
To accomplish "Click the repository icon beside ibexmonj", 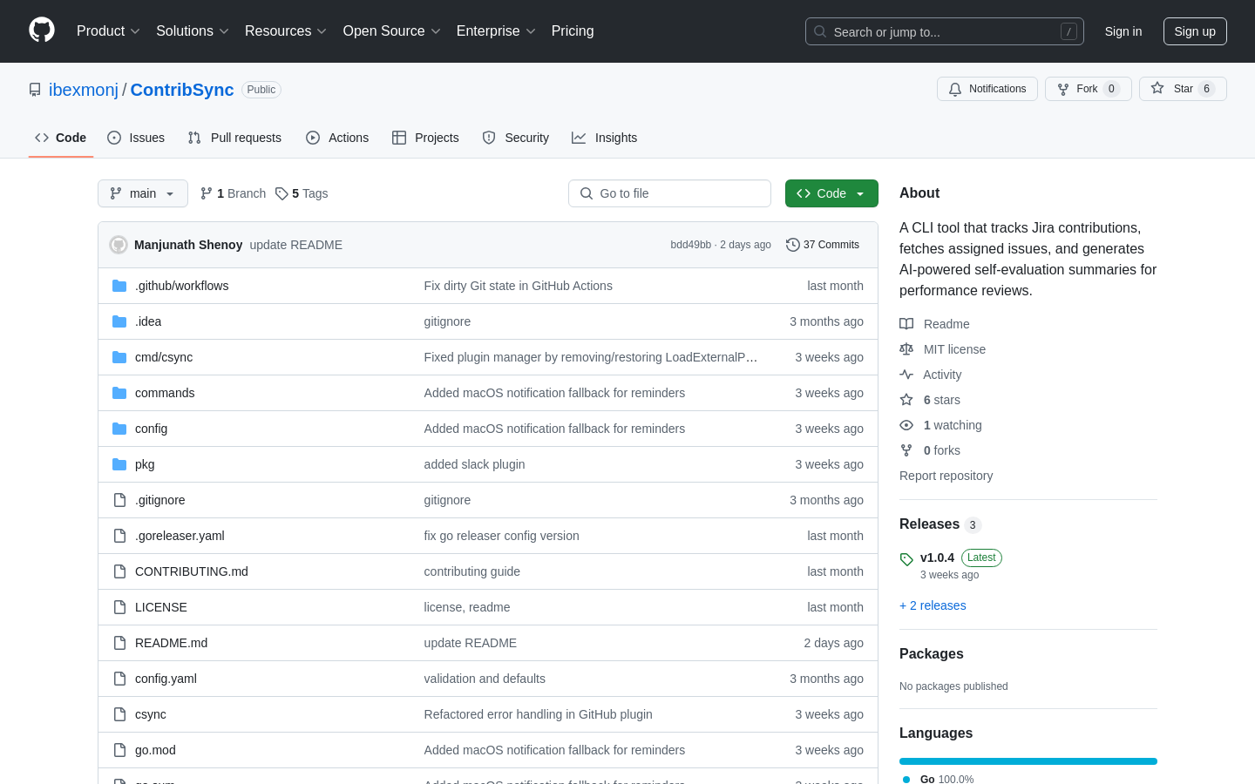I will [35, 90].
